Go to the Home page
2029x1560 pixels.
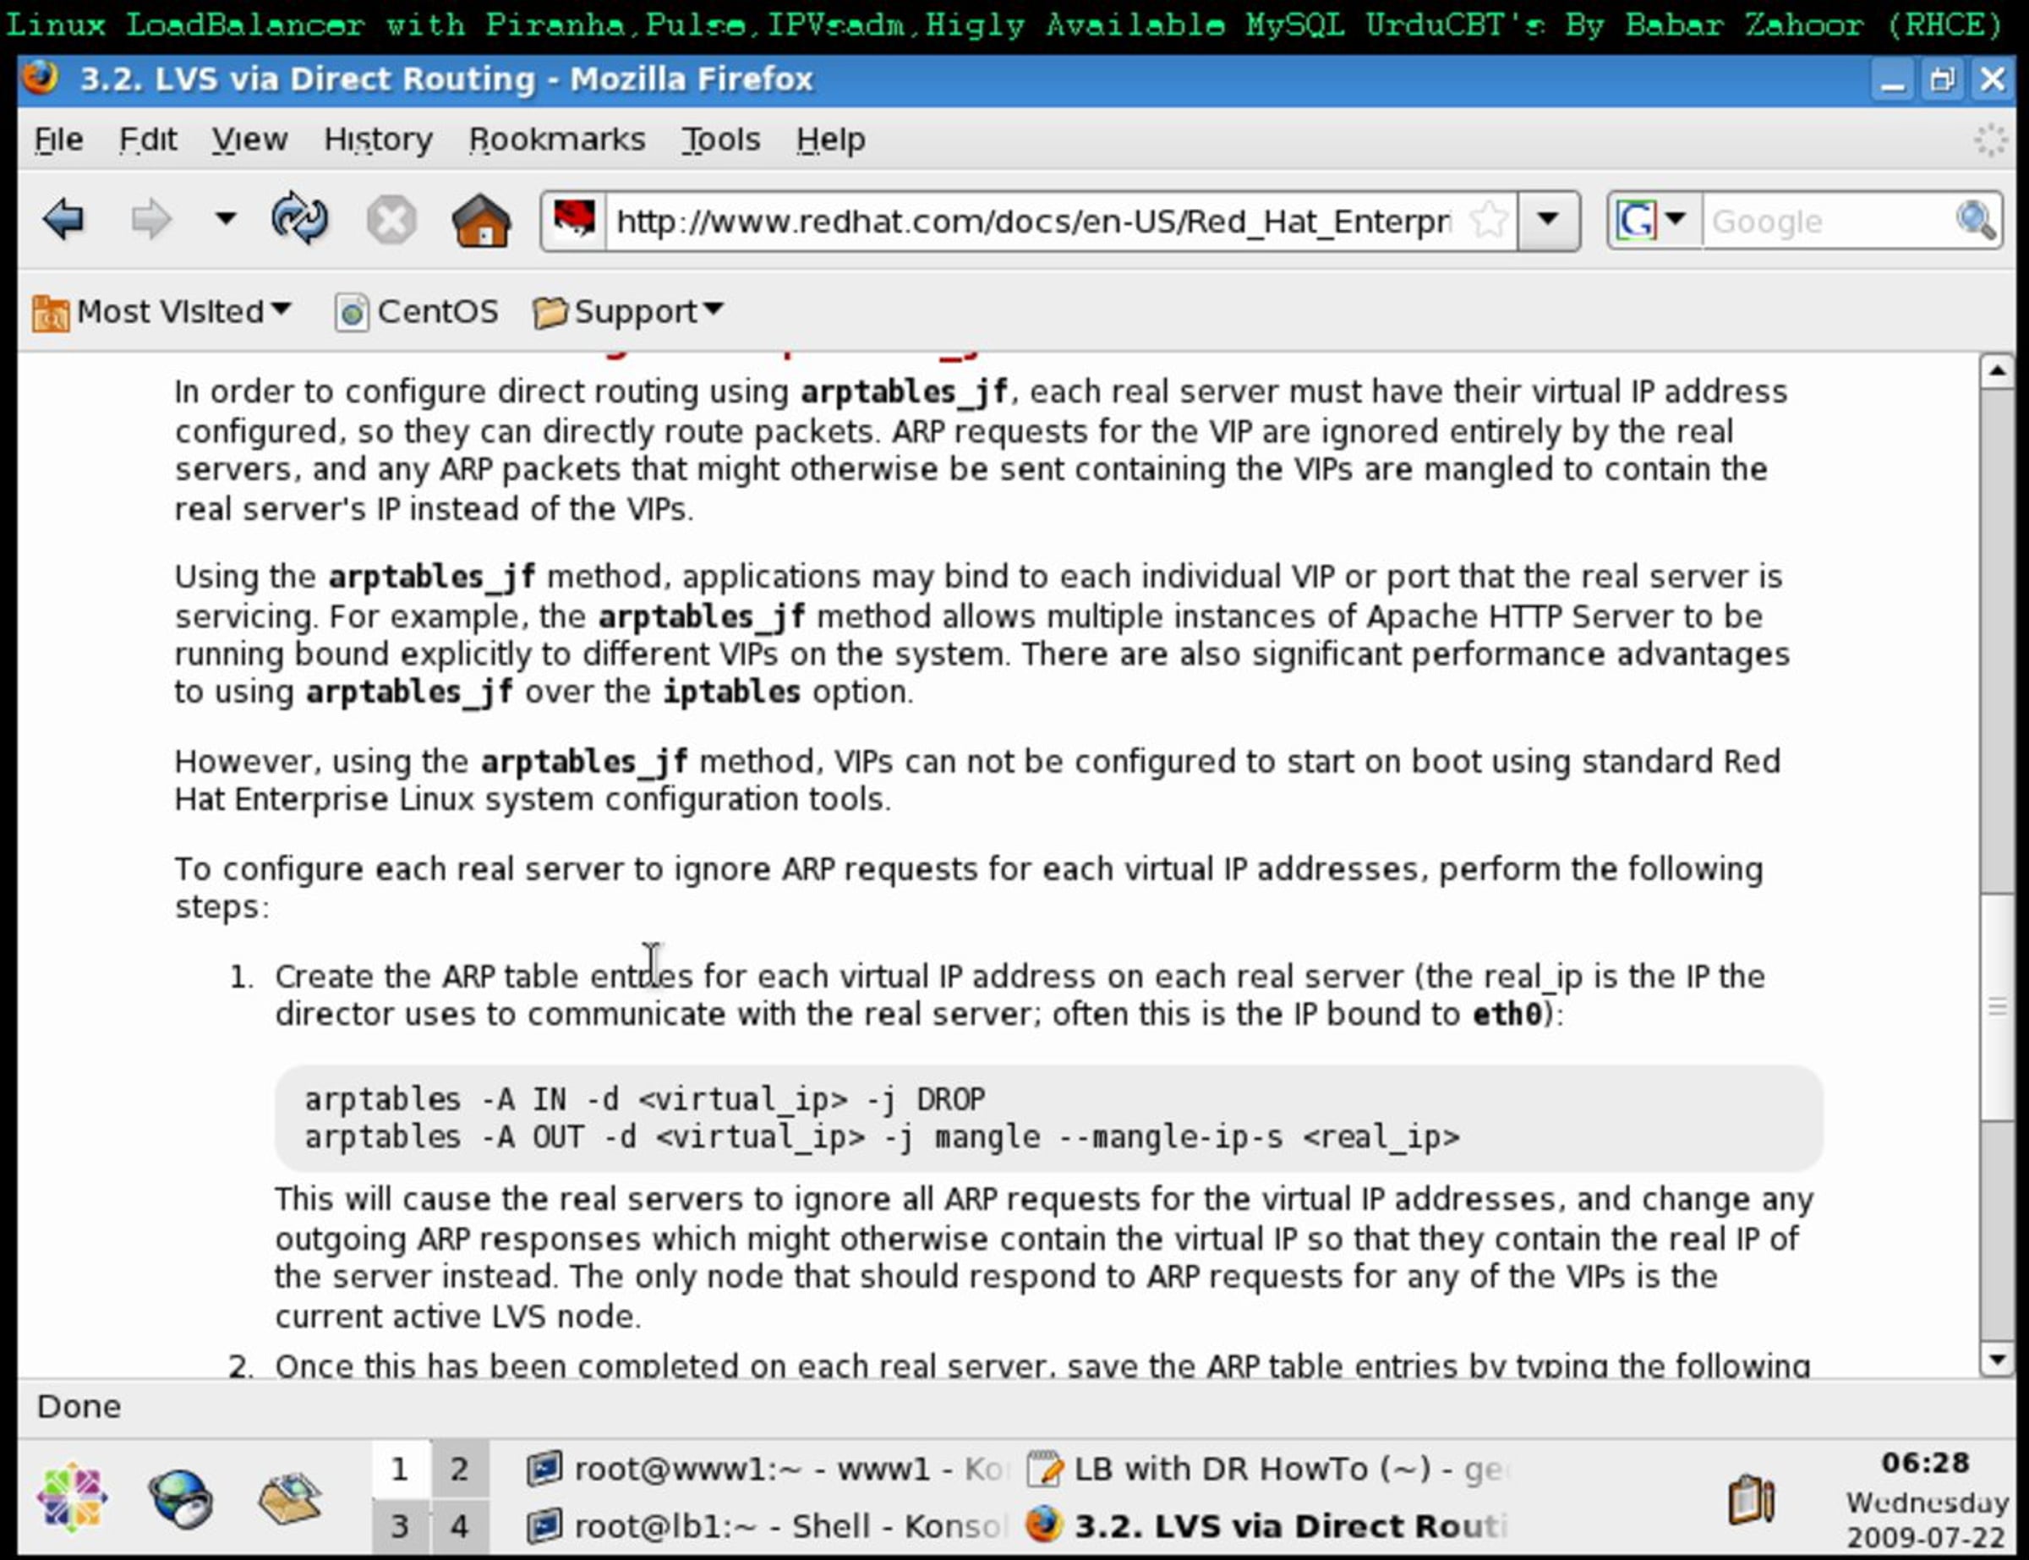[x=481, y=221]
